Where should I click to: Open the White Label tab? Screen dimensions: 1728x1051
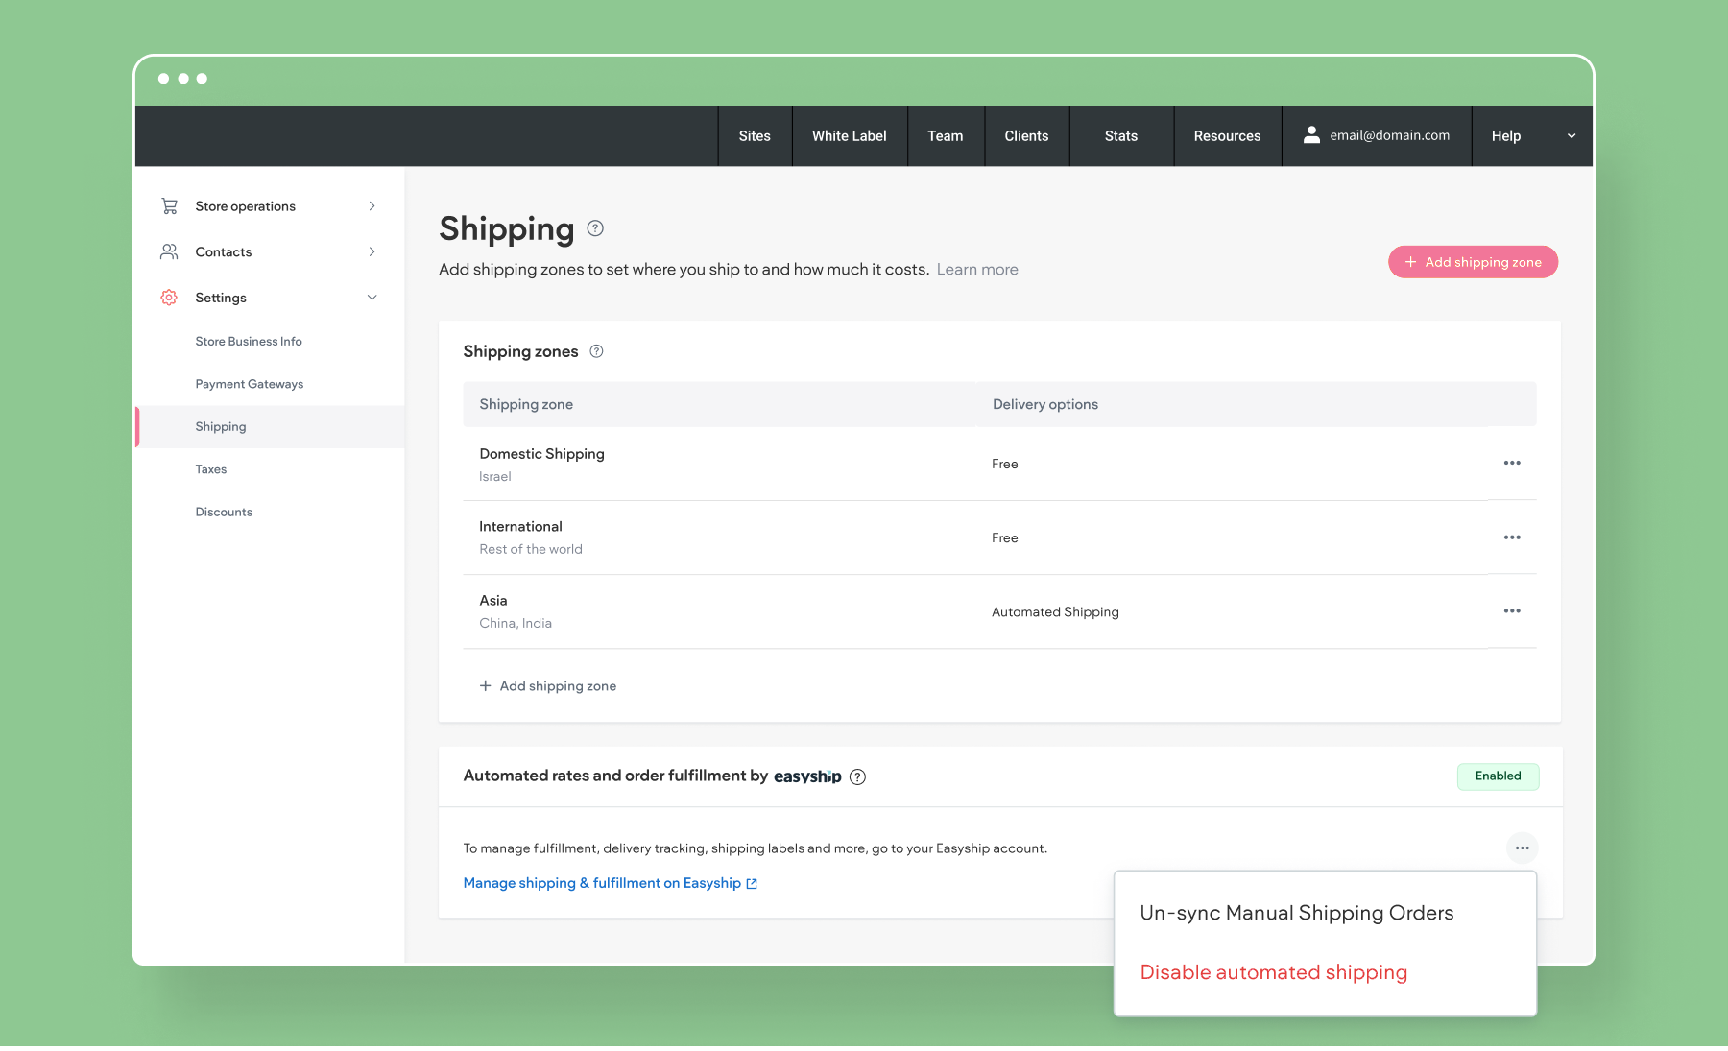pos(849,136)
